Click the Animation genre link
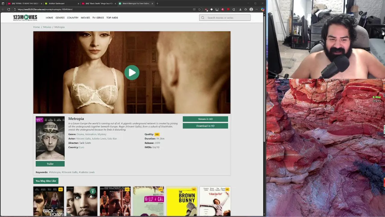This screenshot has height=217, width=385. point(91,134)
